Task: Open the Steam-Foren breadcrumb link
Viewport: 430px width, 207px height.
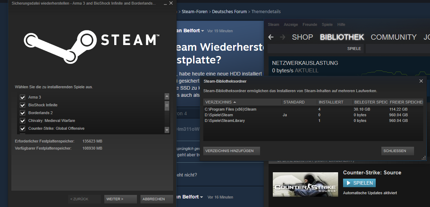Action: (x=195, y=12)
